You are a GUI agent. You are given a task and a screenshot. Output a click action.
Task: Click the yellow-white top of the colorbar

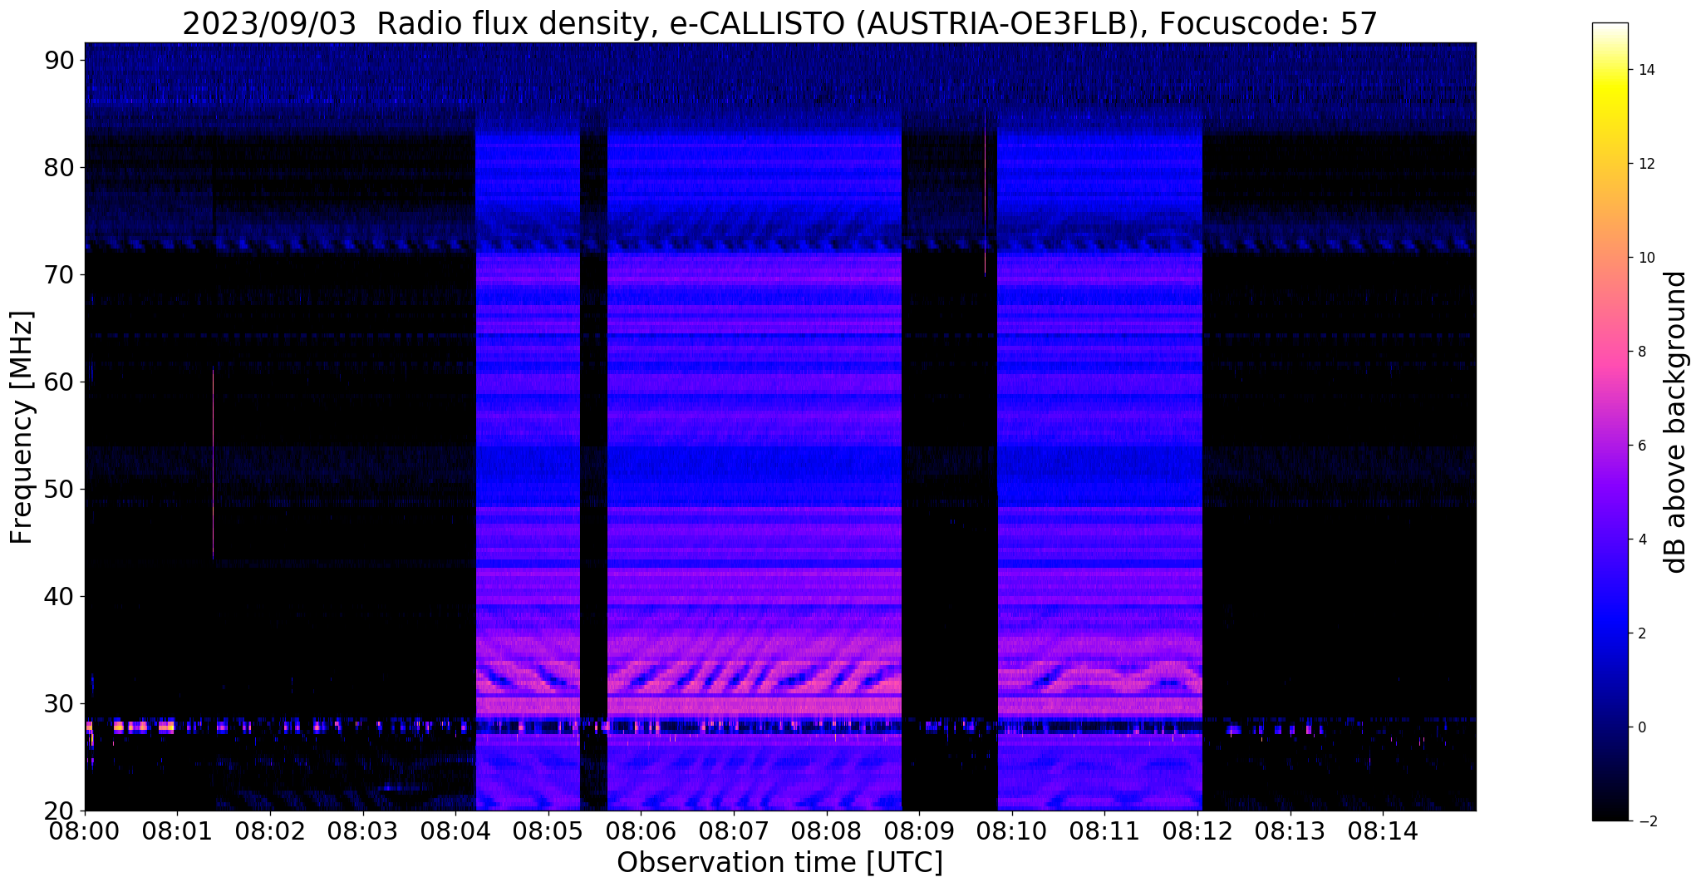coord(1610,37)
